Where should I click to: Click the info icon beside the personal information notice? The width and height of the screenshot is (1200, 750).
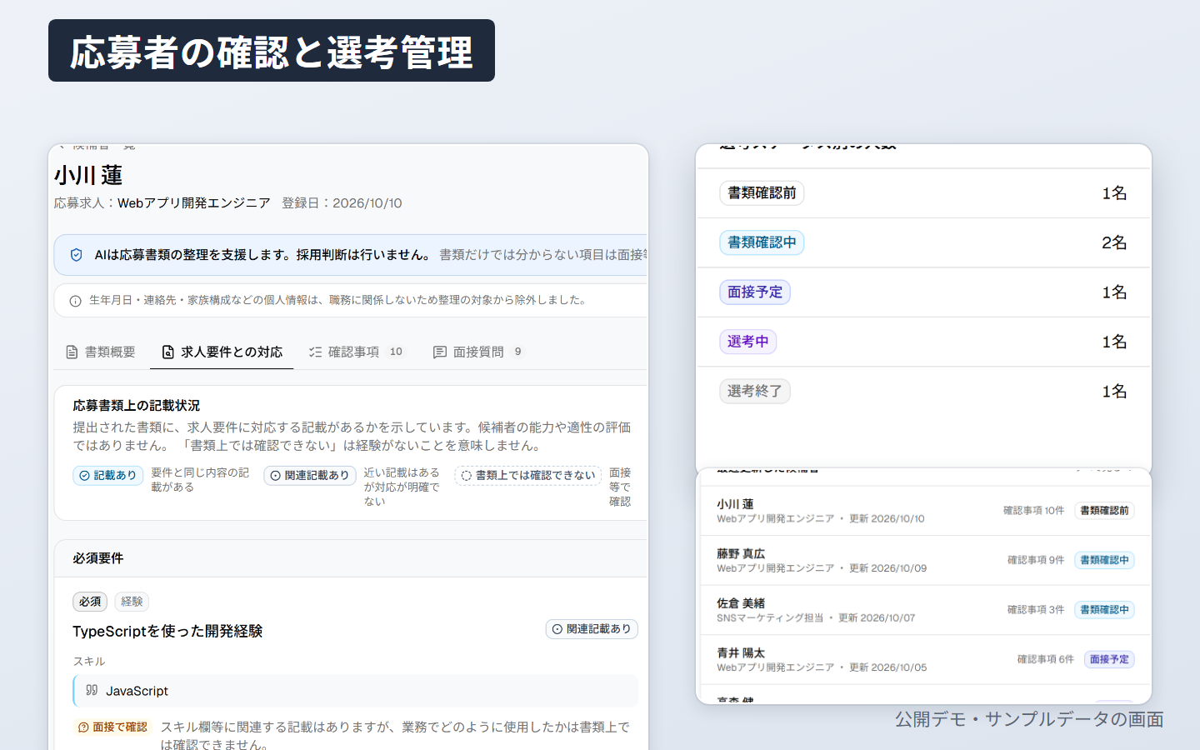[75, 301]
